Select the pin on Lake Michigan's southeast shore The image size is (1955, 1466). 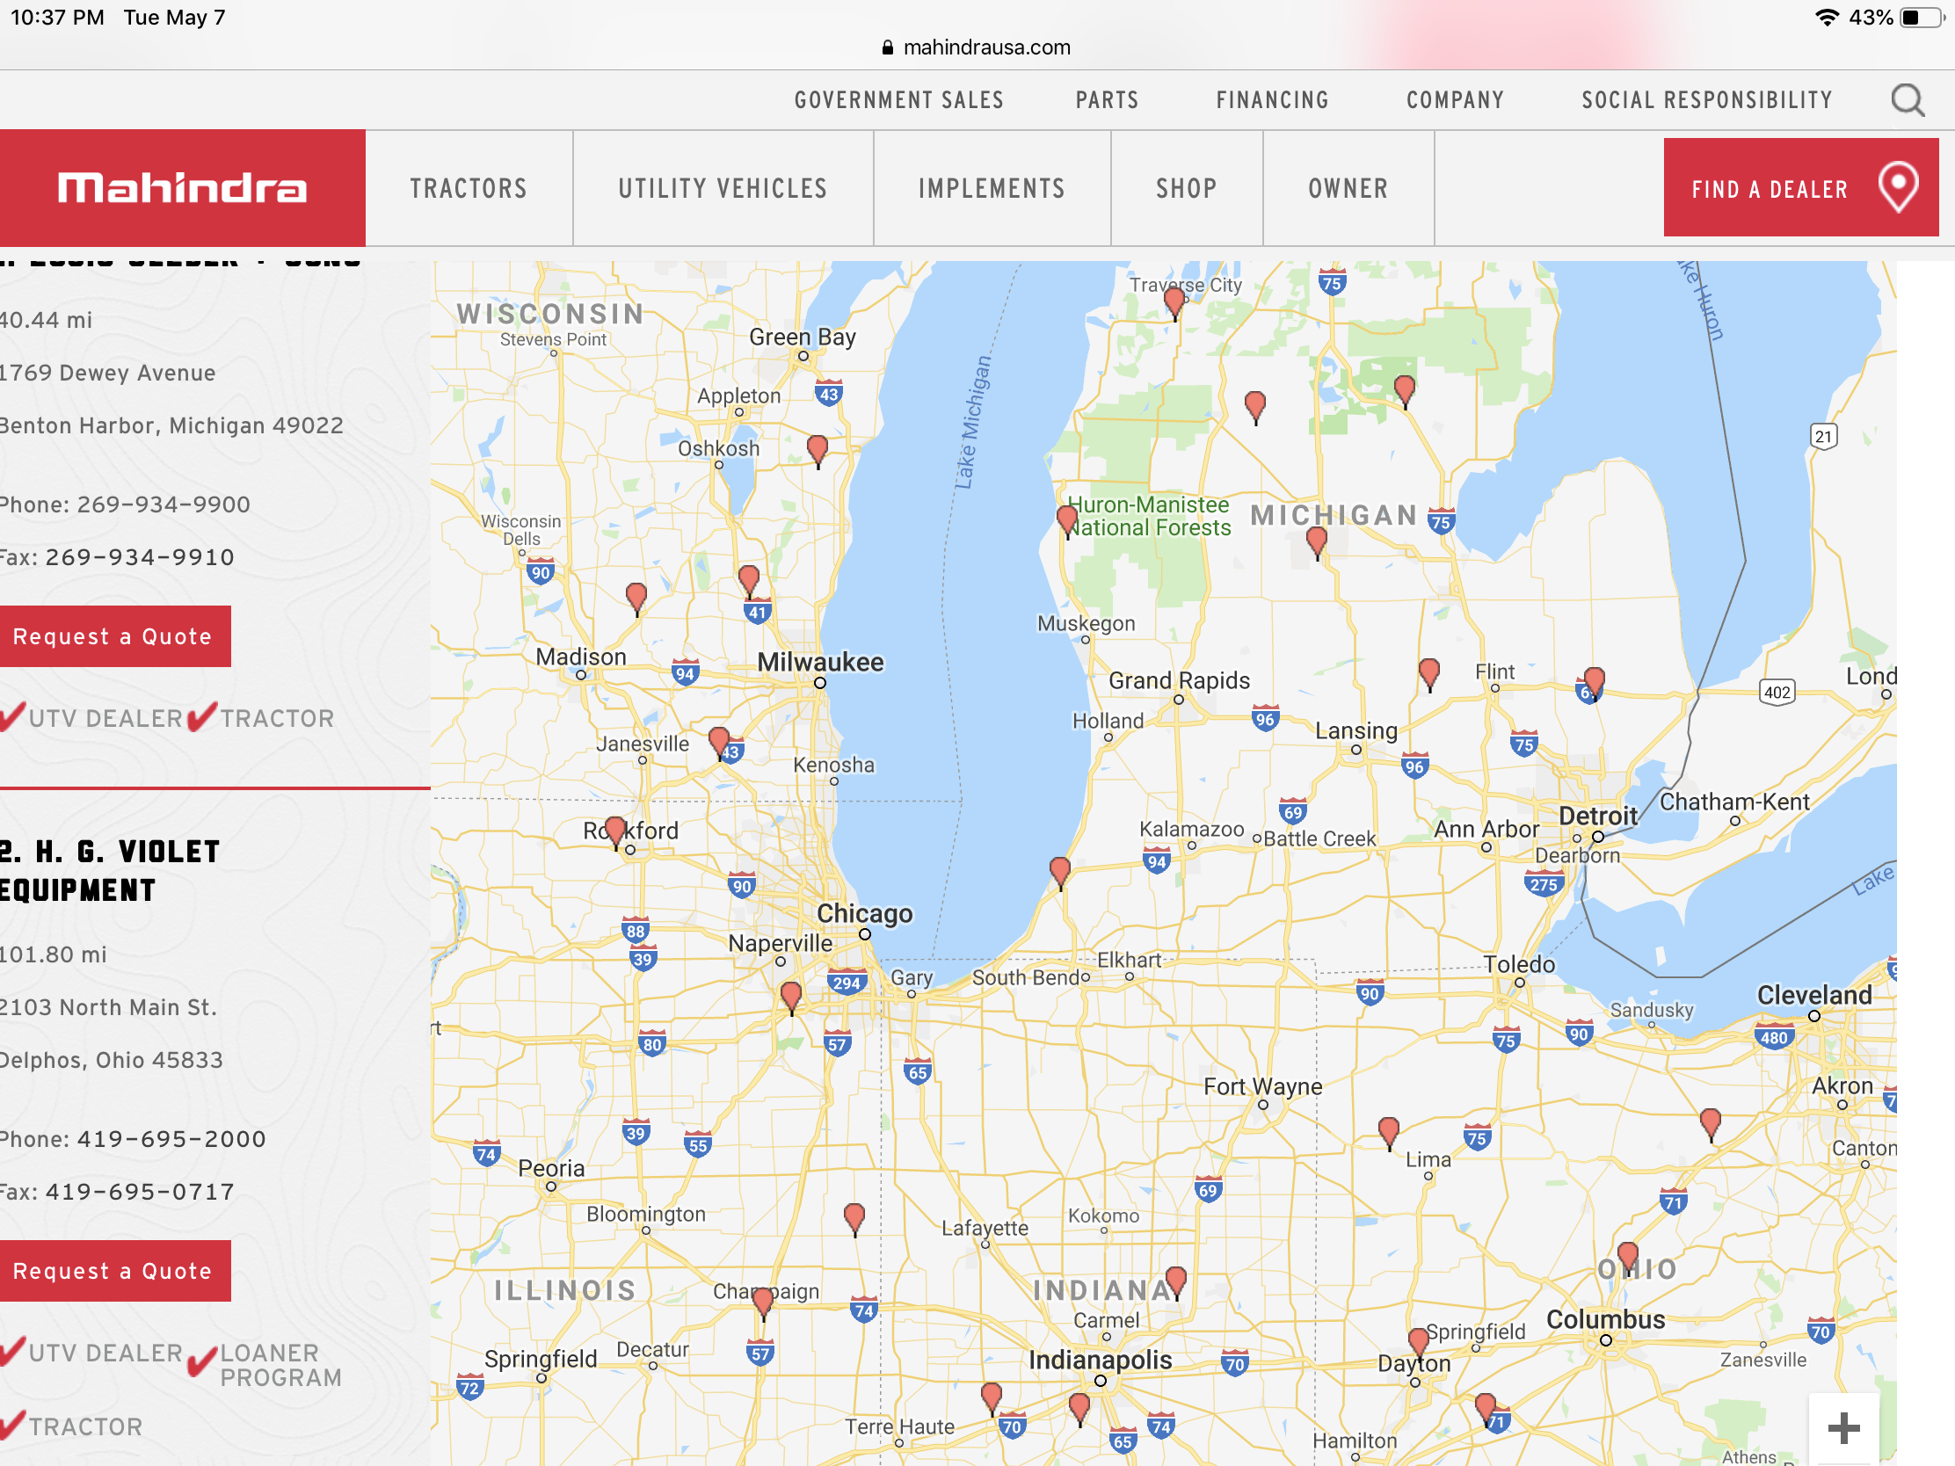(x=1060, y=873)
